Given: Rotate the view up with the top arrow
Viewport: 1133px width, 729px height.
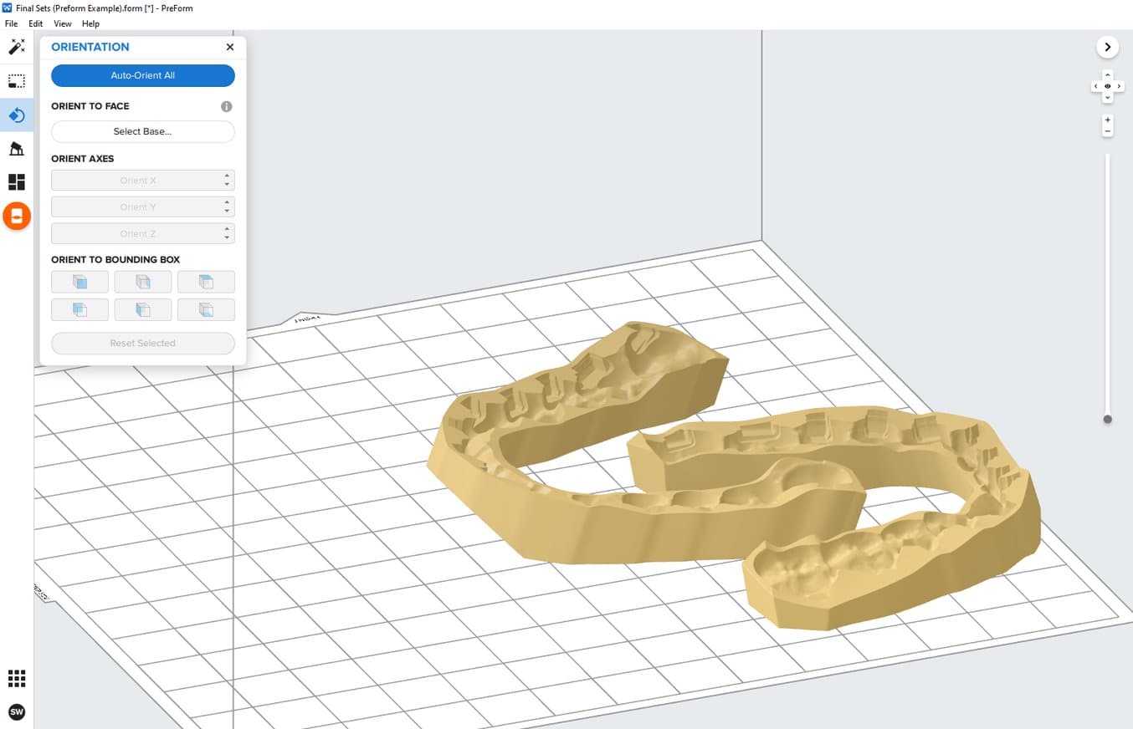Looking at the screenshot, I should click(x=1108, y=75).
